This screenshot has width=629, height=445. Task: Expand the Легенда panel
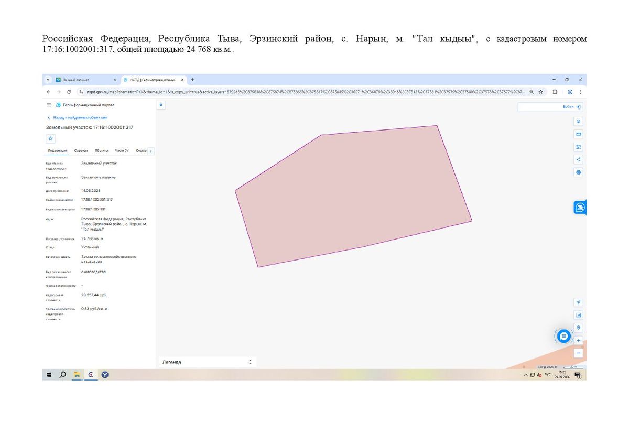[207, 362]
